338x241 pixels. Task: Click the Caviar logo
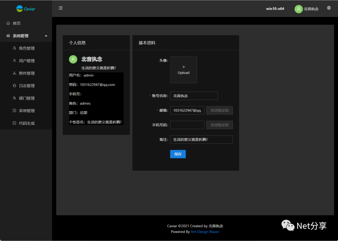(25, 9)
